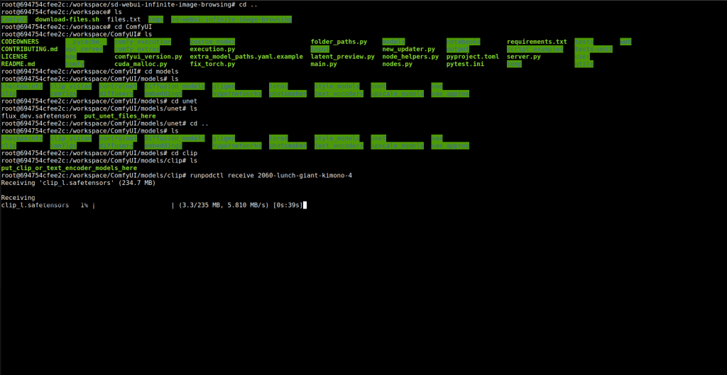Select the put_unet_files_here placeholder file

click(120, 116)
